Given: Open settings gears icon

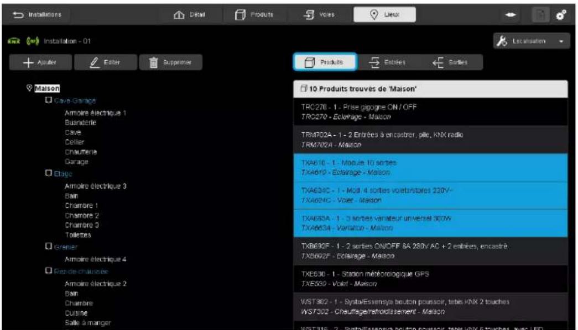Looking at the screenshot, I should (561, 15).
